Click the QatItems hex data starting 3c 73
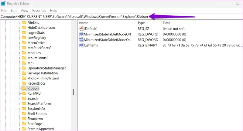 coord(202,45)
